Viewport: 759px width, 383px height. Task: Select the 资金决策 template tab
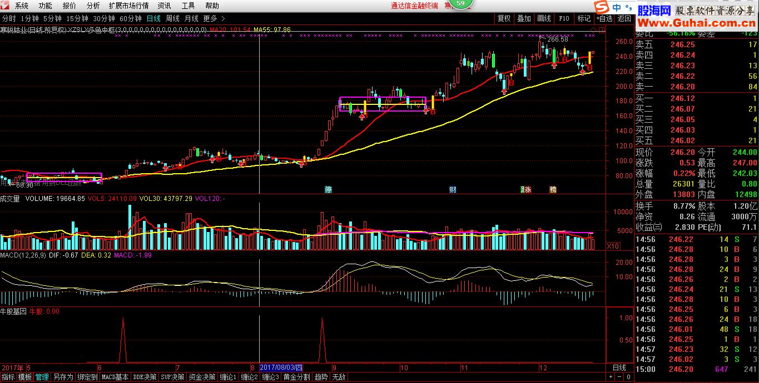[202, 377]
